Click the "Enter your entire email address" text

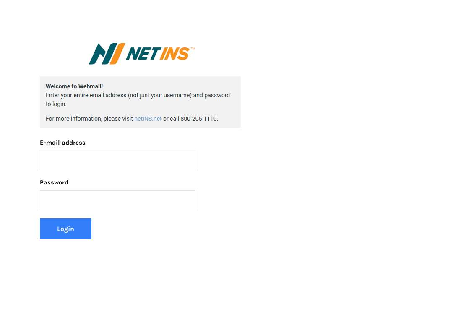(x=86, y=95)
